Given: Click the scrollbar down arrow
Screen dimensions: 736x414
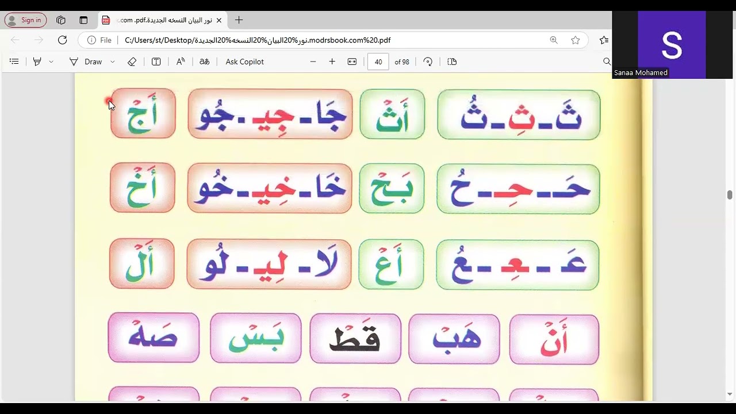Looking at the screenshot, I should (x=730, y=394).
